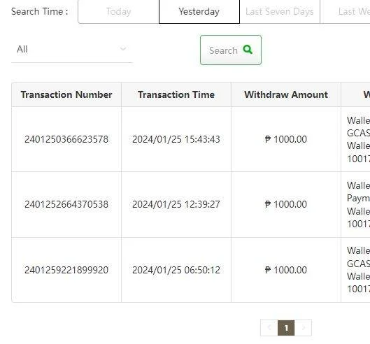Click the 2024/01/25 12:39:27 time cell
Screen dimensions: 370x344
pyautogui.click(x=176, y=204)
